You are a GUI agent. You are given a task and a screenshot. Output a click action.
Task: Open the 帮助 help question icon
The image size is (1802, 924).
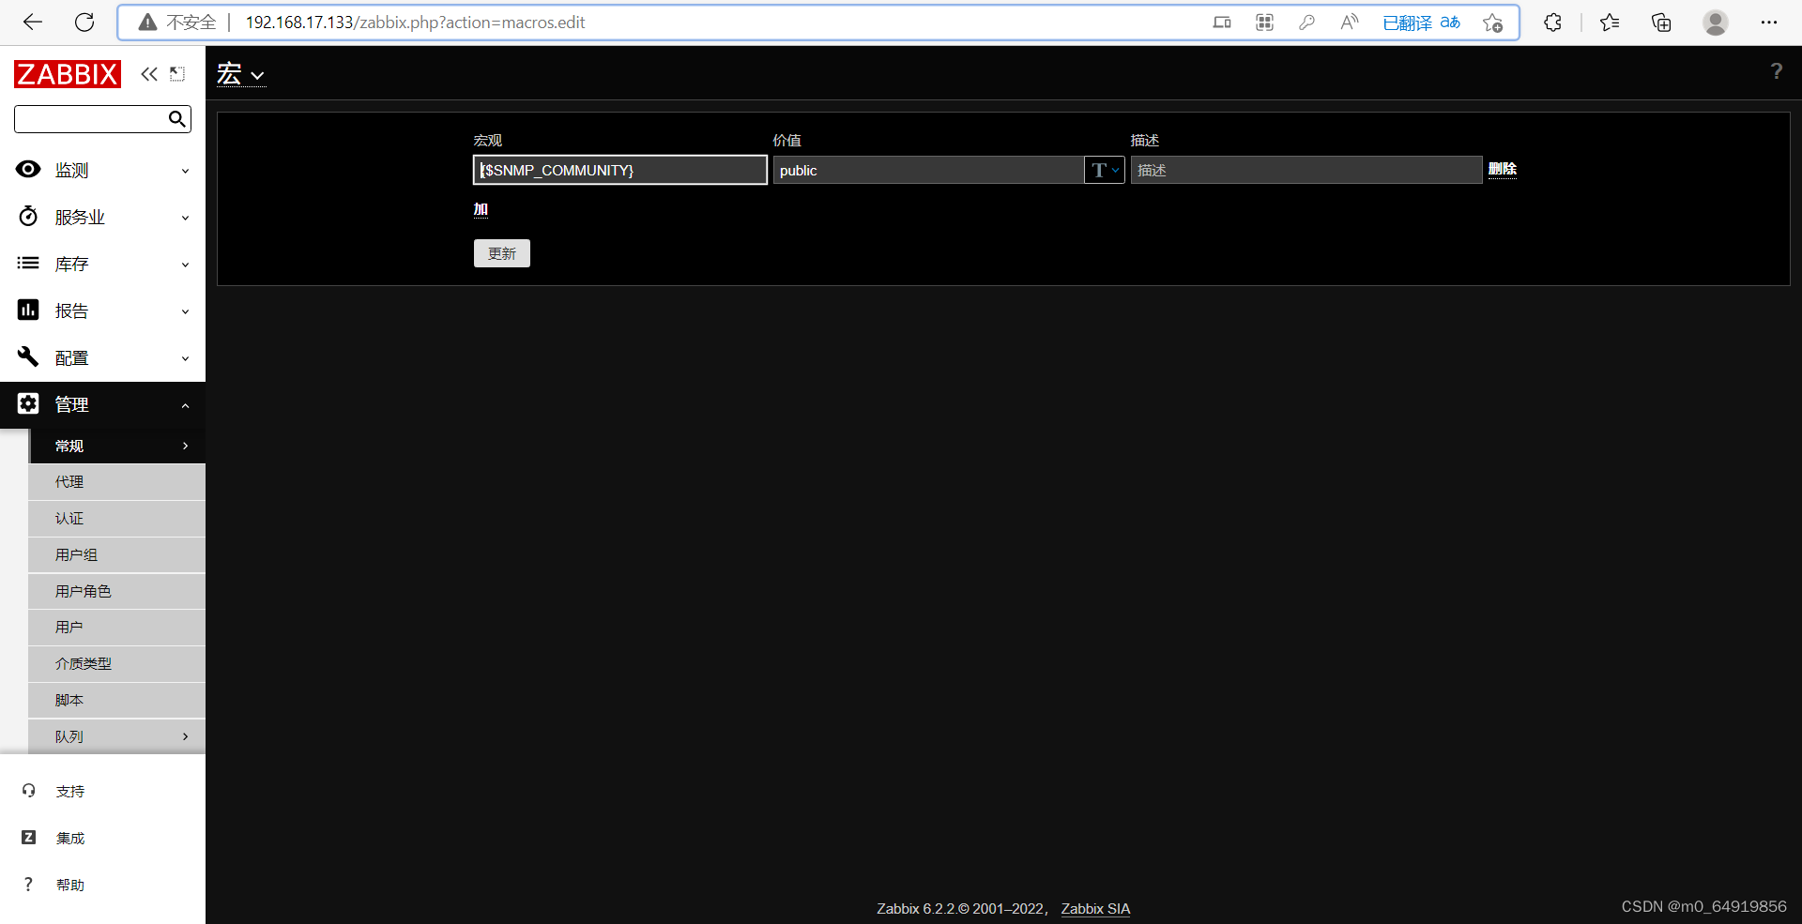(x=28, y=884)
